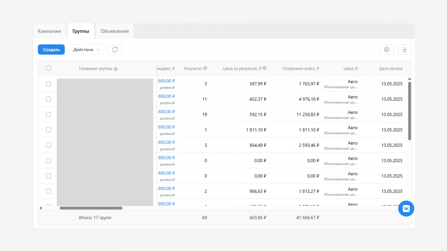Click the vertical table scrollbar
The width and height of the screenshot is (447, 251).
point(409,111)
